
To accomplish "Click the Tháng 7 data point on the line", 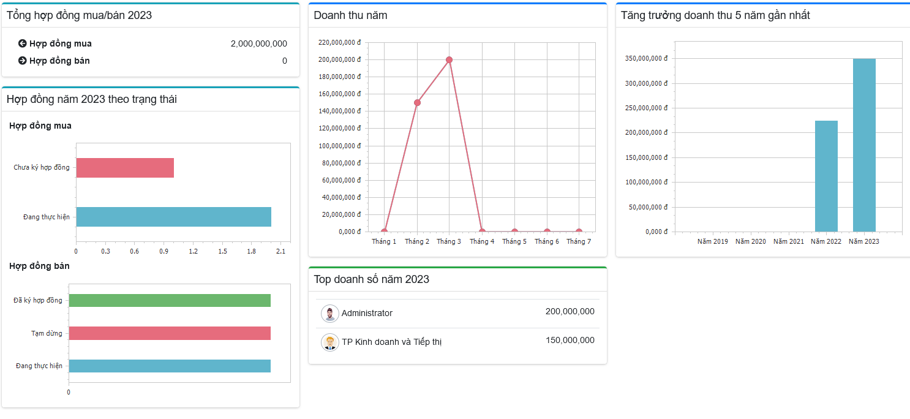I will coord(579,232).
